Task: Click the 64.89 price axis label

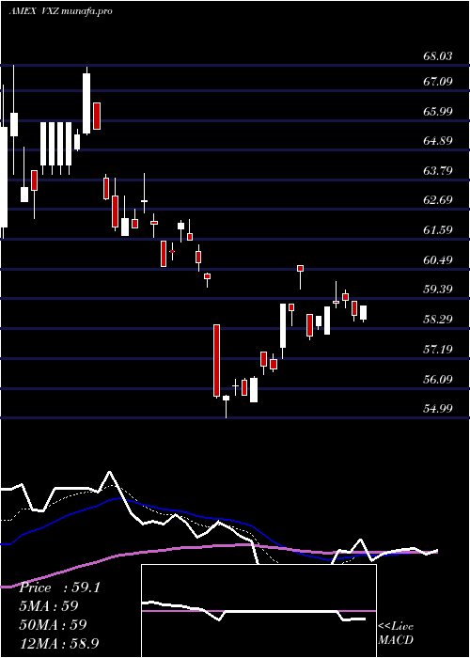Action: click(438, 140)
